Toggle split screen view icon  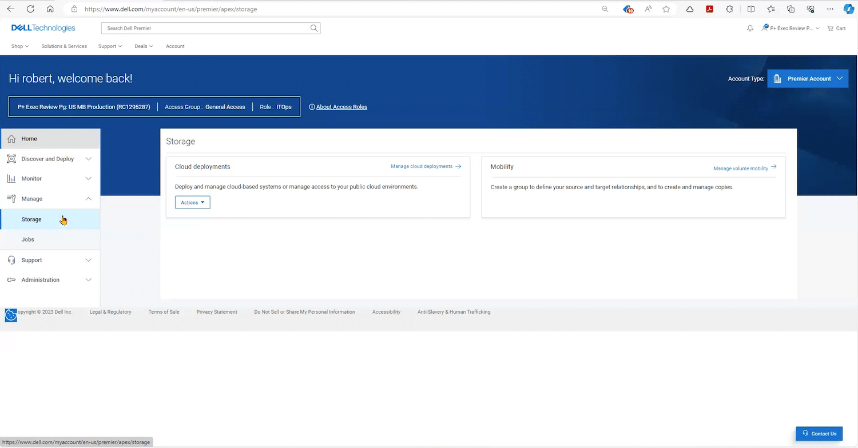[x=751, y=9]
